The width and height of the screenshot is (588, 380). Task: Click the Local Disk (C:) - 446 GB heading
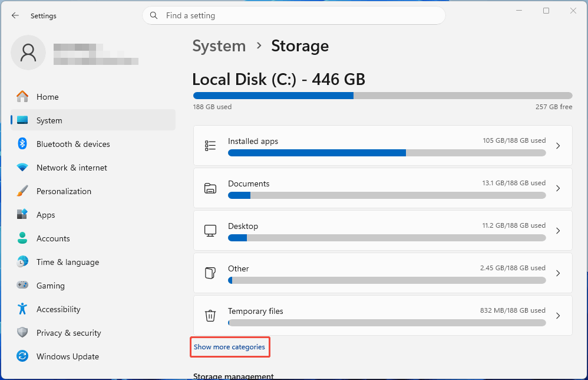[x=279, y=79]
